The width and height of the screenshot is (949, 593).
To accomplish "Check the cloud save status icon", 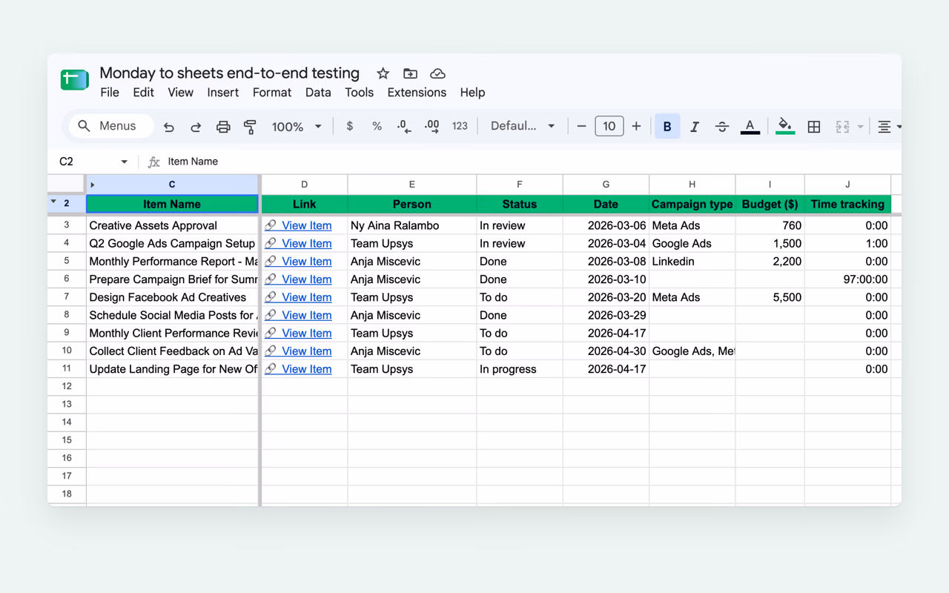I will click(x=437, y=73).
